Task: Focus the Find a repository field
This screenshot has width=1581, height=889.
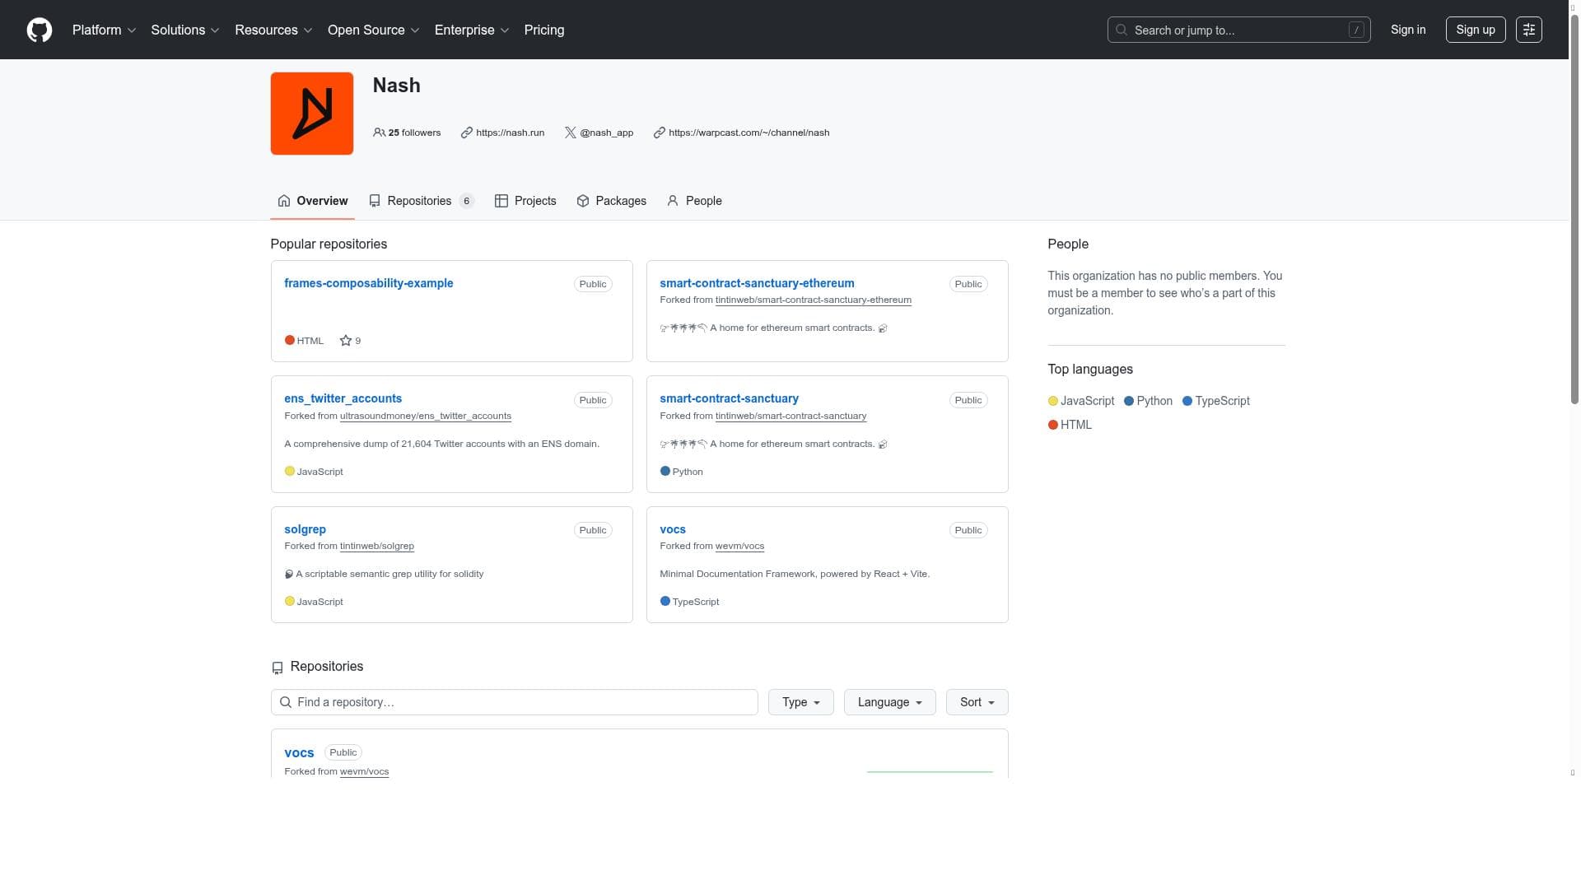Action: pos(515,702)
